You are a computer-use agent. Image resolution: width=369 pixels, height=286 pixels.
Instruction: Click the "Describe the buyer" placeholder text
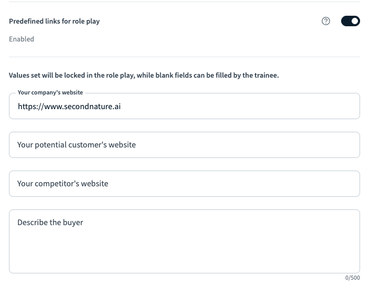click(x=50, y=223)
